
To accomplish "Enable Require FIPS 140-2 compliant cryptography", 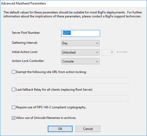I will coord(14,107).
